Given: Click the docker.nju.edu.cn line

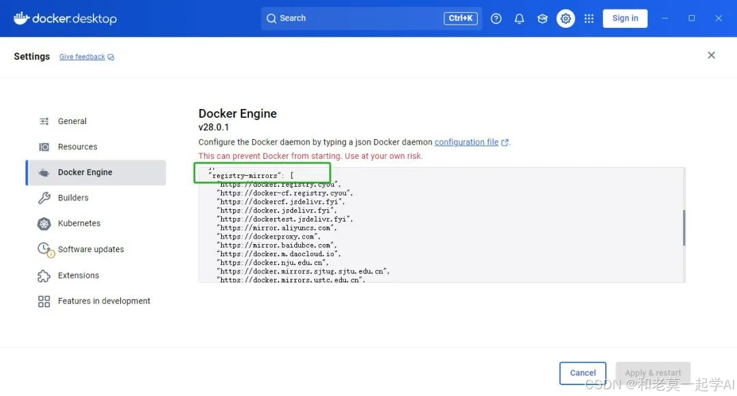Looking at the screenshot, I should pos(272,262).
